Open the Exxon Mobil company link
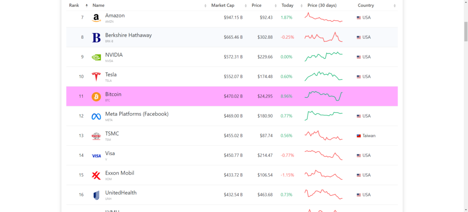Image resolution: width=468 pixels, height=212 pixels. click(120, 173)
